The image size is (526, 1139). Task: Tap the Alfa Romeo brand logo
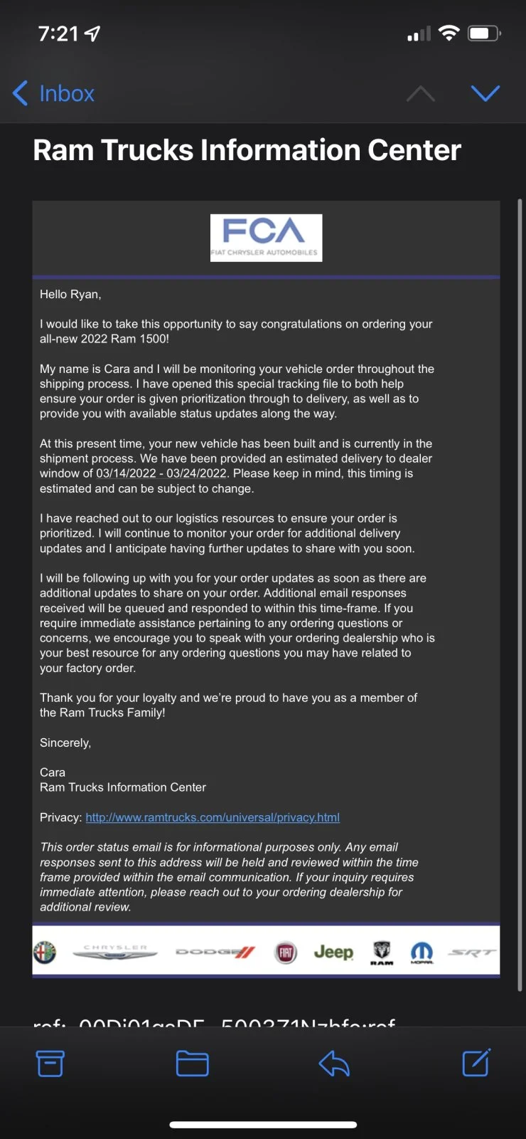click(x=45, y=952)
